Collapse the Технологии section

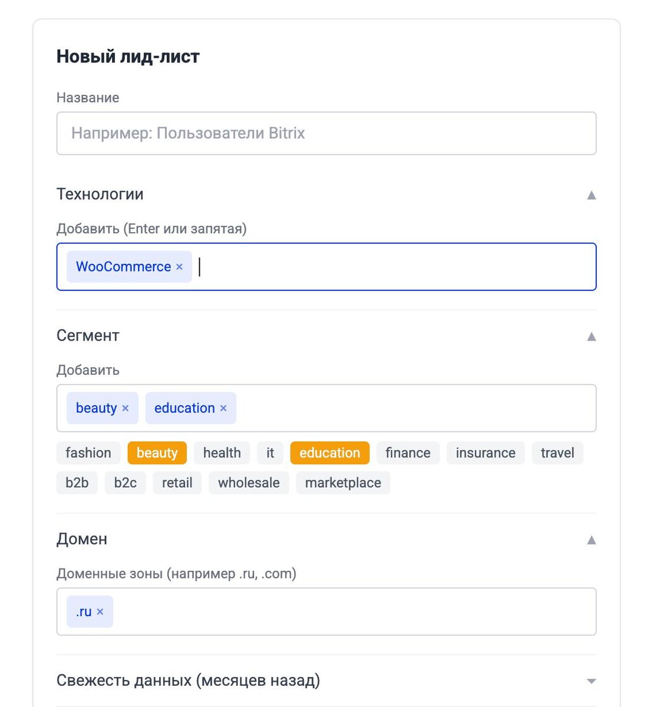click(x=592, y=195)
